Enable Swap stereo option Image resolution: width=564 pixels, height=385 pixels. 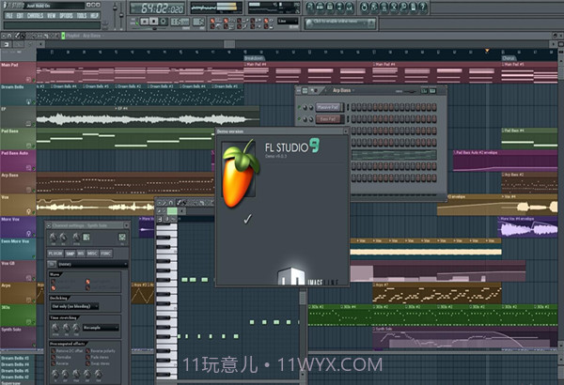pos(87,363)
